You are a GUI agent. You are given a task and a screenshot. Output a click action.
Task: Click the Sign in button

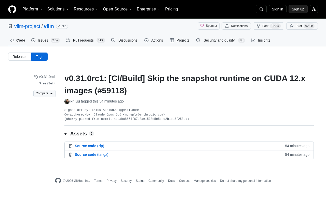point(278,9)
